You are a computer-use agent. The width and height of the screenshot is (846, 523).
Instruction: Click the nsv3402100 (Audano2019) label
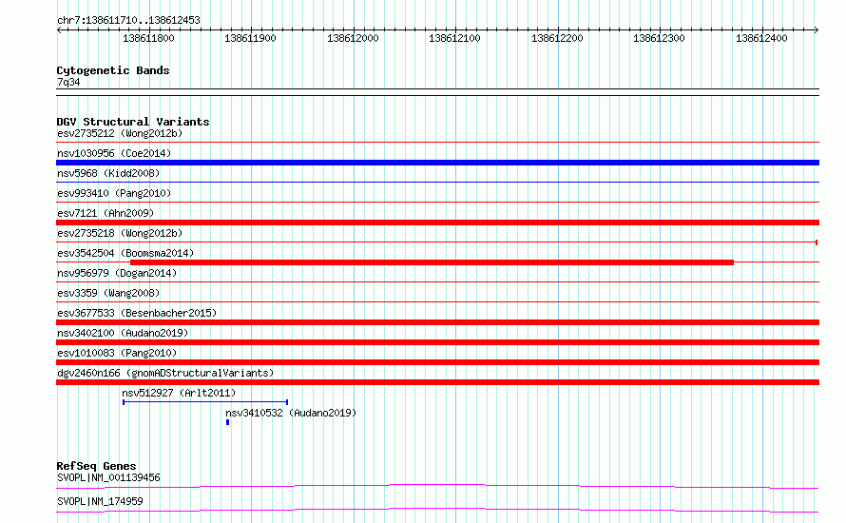pos(123,333)
